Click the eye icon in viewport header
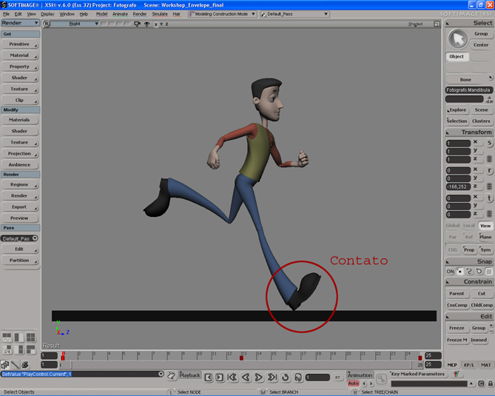The width and height of the screenshot is (495, 396). click(147, 24)
